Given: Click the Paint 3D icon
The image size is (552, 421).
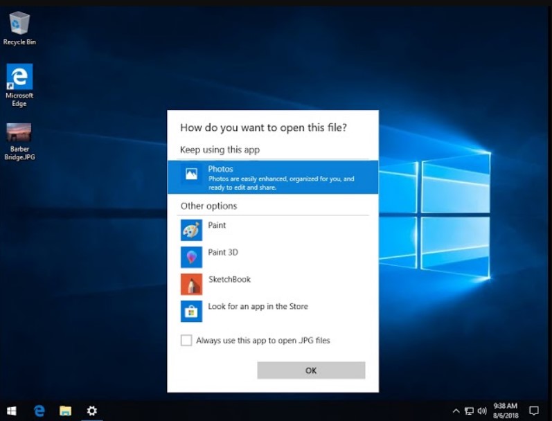Looking at the screenshot, I should pyautogui.click(x=192, y=257).
